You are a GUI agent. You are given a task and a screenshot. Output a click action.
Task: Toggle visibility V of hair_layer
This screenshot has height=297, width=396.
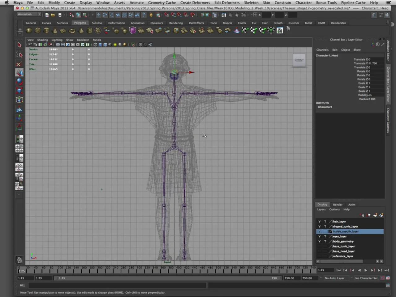click(x=319, y=222)
